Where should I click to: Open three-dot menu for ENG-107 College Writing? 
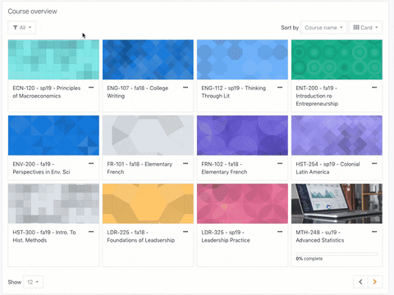[186, 88]
